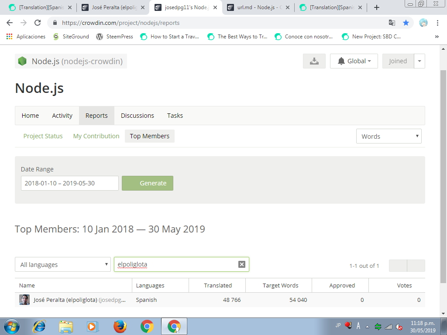
Task: Go to the Activity tab
Action: [x=62, y=116]
